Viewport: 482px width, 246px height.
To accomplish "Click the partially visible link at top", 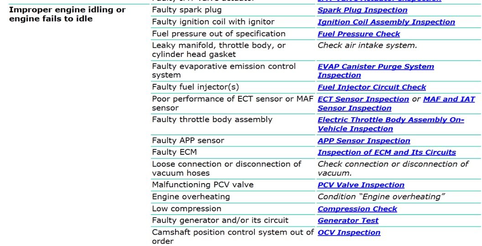I will point(379,1).
